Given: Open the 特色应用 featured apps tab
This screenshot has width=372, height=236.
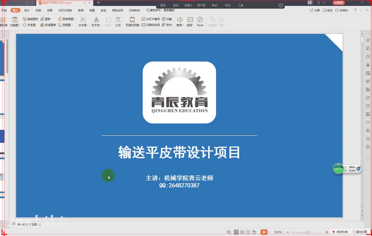Looking at the screenshot, I should click(x=117, y=10).
